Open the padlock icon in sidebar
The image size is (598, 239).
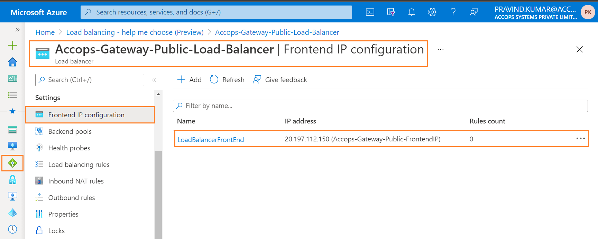coord(12,180)
